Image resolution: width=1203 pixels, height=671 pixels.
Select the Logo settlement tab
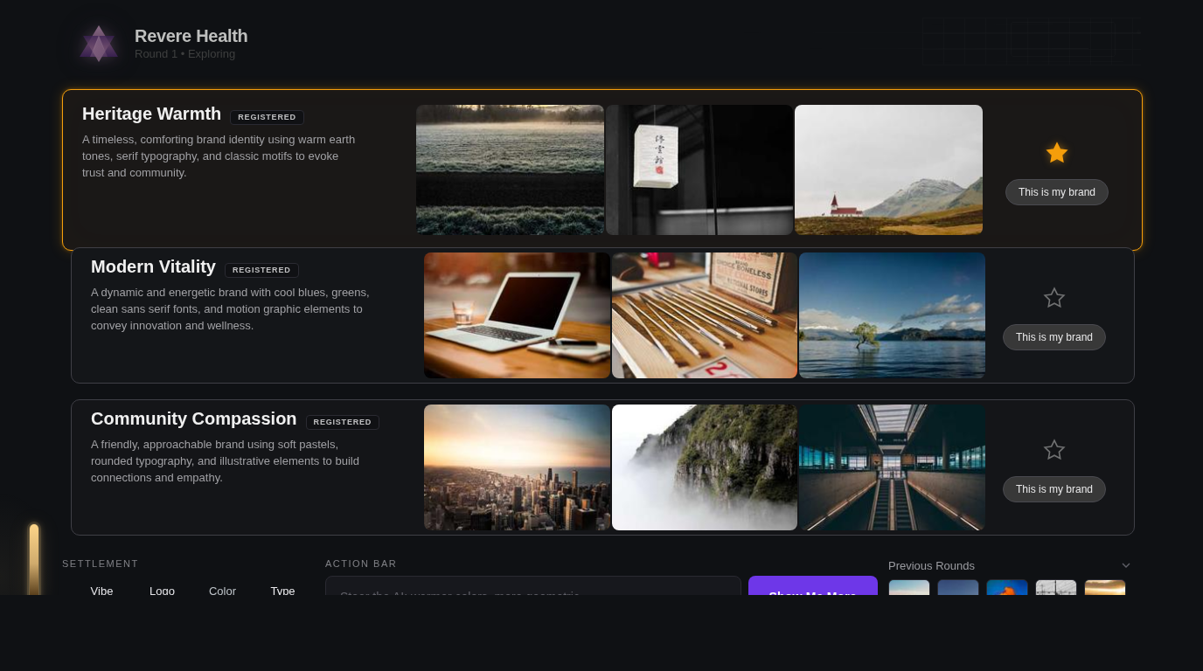coord(162,590)
